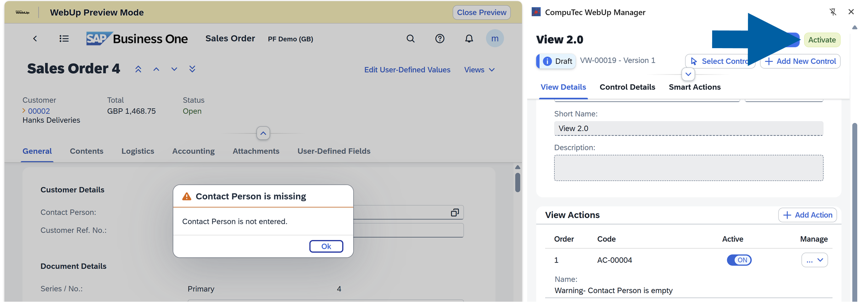Click the 'Primary' series value
Screen dimensions: 864x302
[201, 289]
